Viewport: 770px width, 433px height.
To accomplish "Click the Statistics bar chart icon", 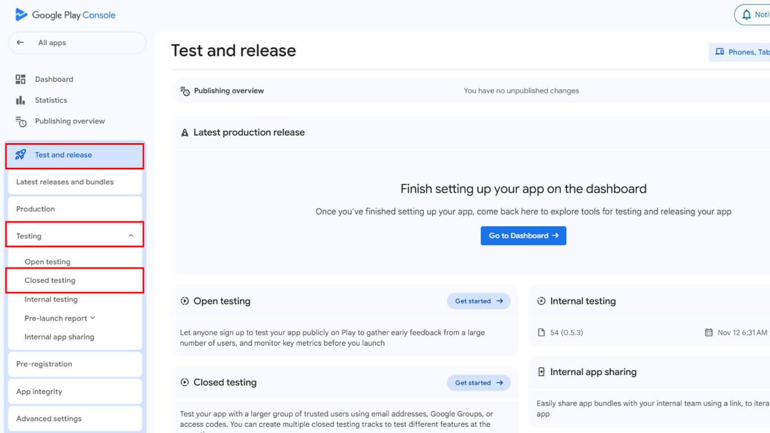I will point(21,100).
